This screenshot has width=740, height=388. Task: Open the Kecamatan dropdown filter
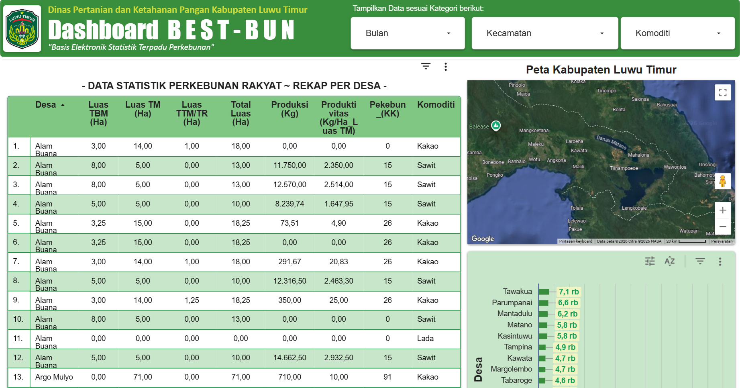tap(544, 33)
